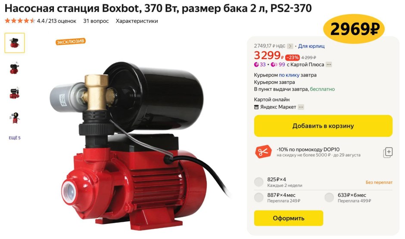
Task: Select the 887₽×4мес installment option
Action: point(259,197)
